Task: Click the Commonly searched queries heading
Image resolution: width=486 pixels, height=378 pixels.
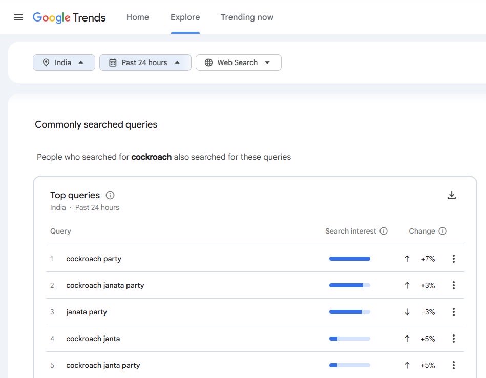Action: coord(96,124)
